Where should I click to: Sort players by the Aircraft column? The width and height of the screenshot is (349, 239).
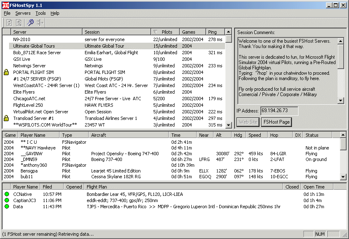129,135
